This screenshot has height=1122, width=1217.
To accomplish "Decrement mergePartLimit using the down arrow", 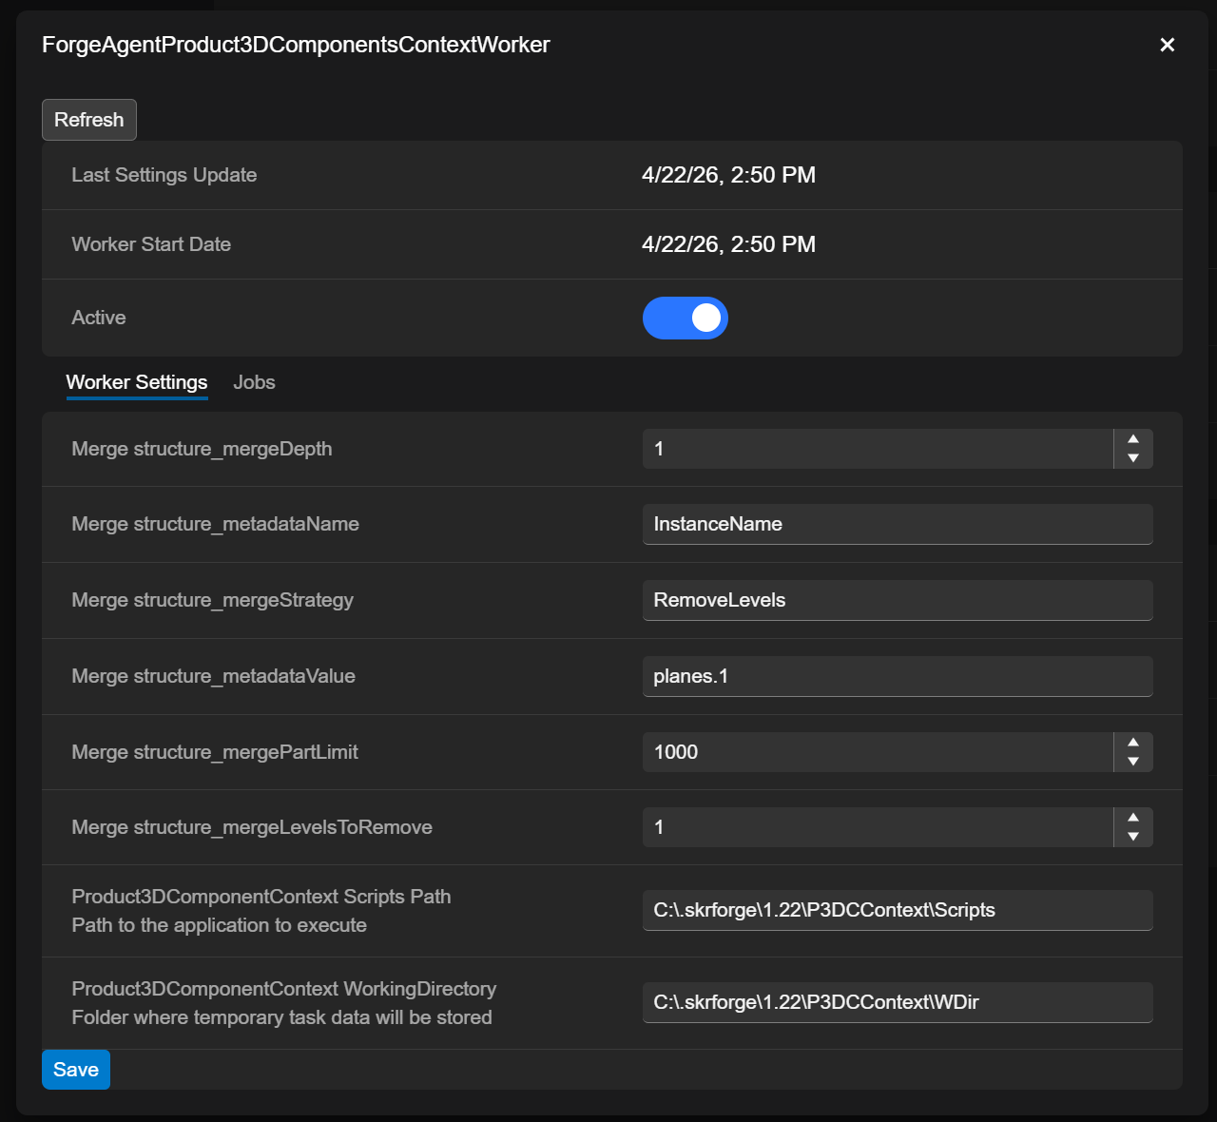I will click(1132, 762).
